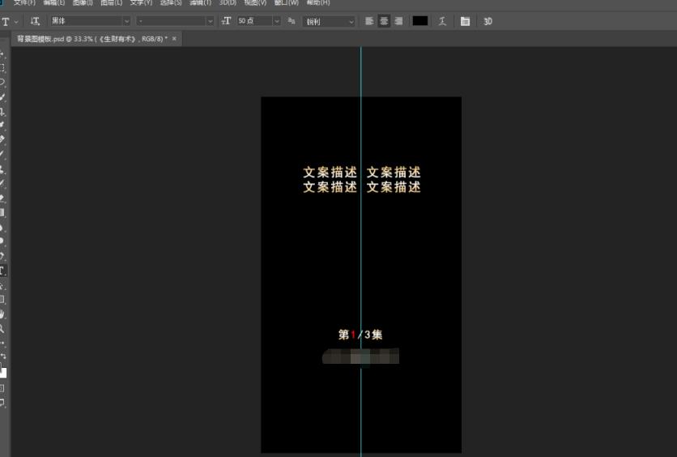Select the Rectangle shape tool
The image size is (677, 457).
(2, 299)
